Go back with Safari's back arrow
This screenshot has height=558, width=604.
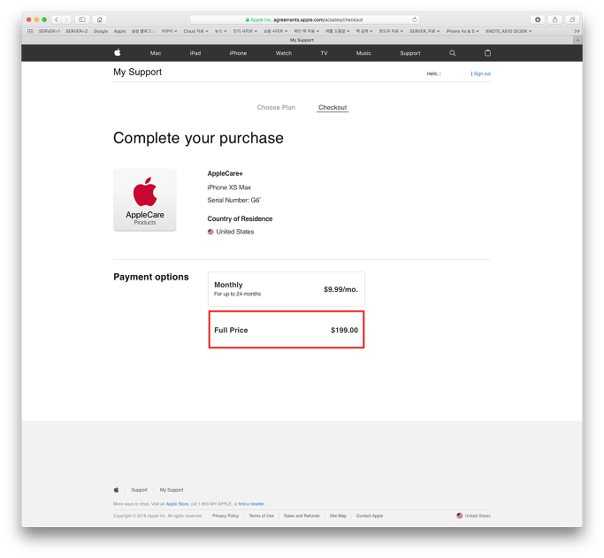click(x=57, y=19)
